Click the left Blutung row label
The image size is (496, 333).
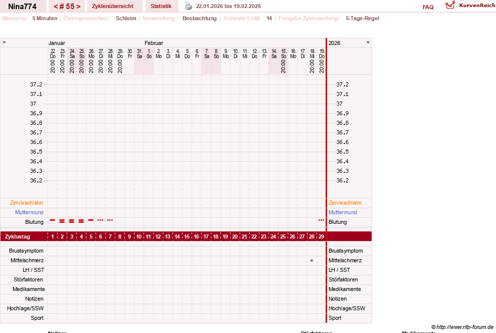click(34, 222)
